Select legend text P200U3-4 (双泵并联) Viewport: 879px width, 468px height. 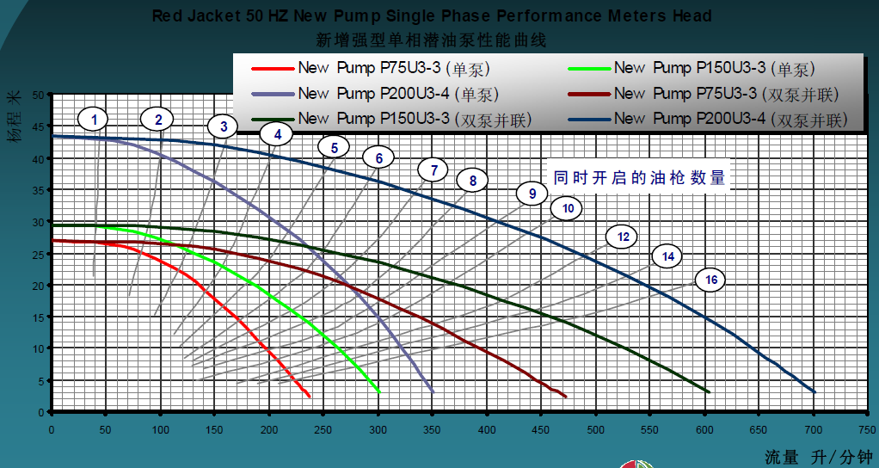click(x=730, y=119)
